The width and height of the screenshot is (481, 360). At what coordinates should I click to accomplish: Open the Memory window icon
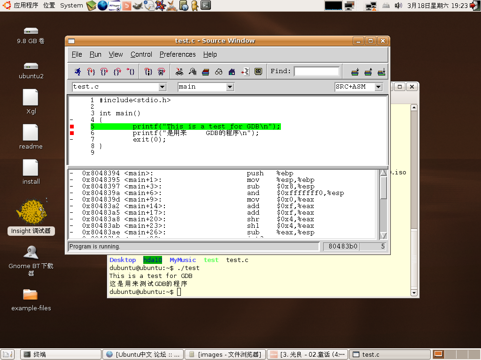click(193, 72)
